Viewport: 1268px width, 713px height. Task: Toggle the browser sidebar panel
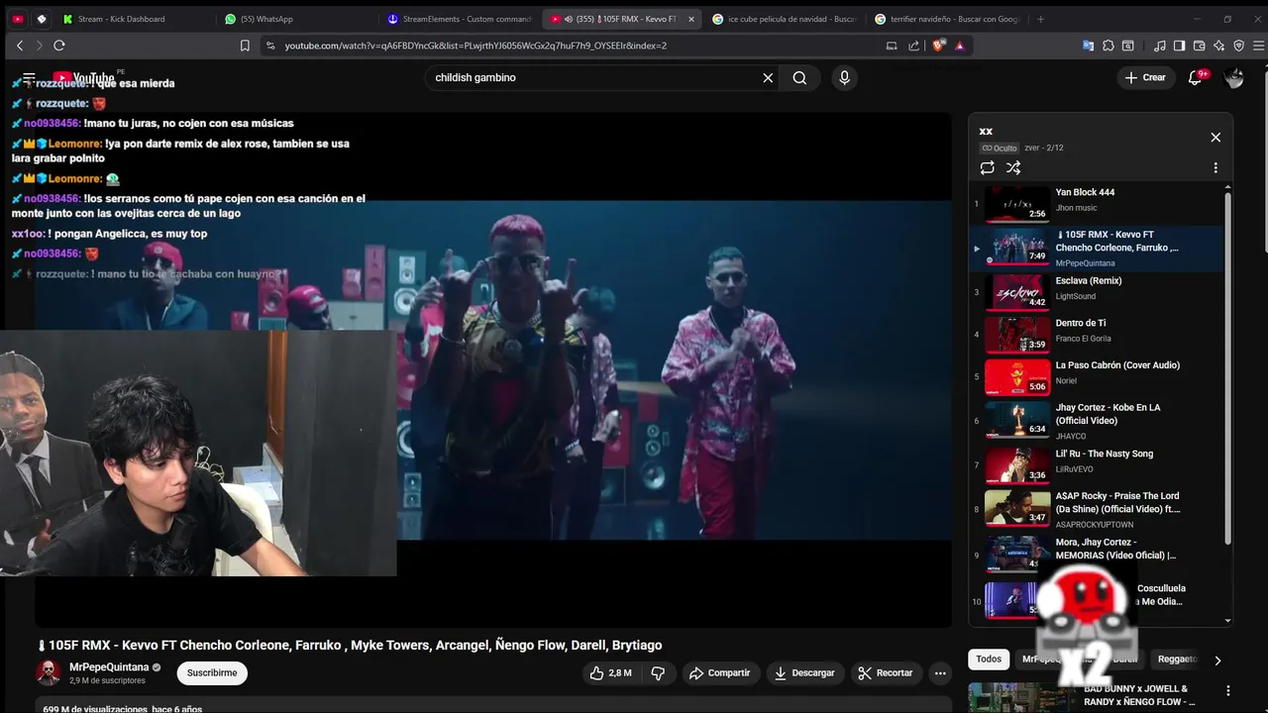[x=1179, y=46]
